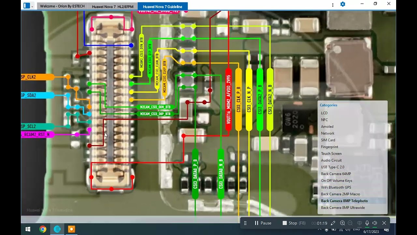Grab the recorder toolbar drag handle

click(245, 223)
